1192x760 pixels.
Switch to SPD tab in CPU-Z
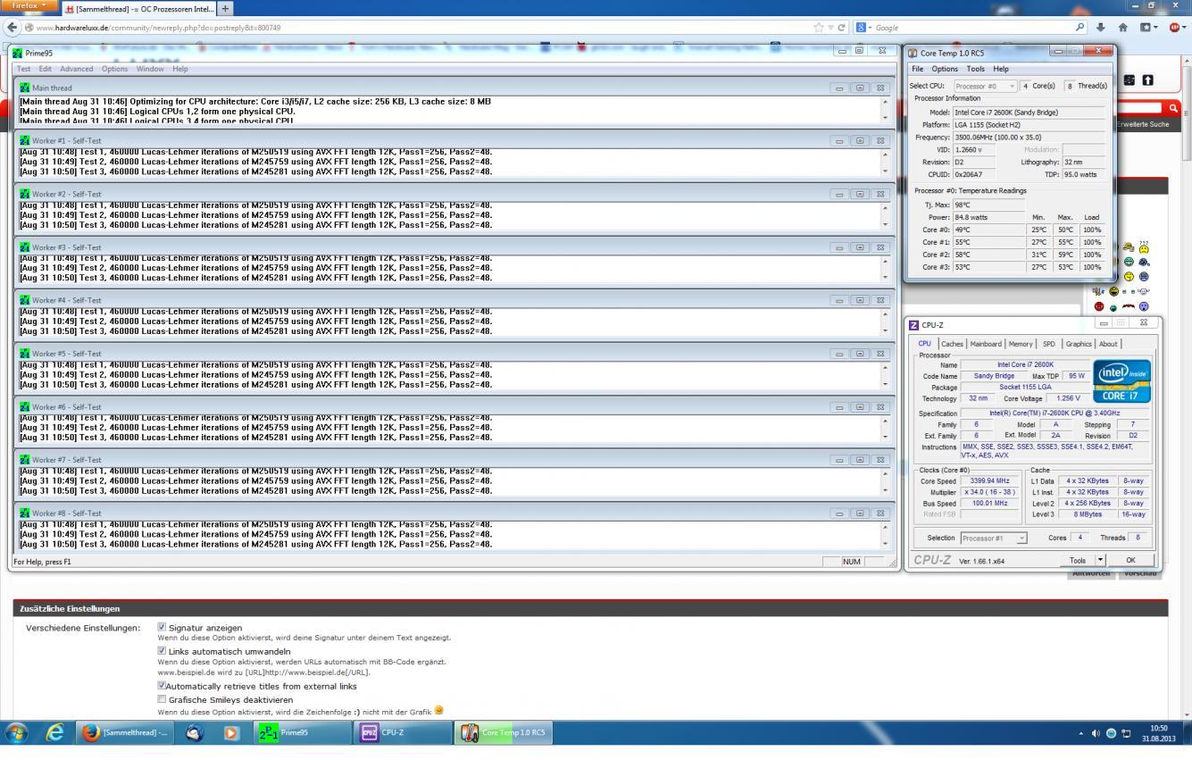pyautogui.click(x=1049, y=344)
